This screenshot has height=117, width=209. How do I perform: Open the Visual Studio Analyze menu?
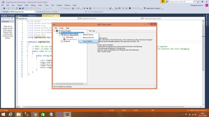click(59, 5)
